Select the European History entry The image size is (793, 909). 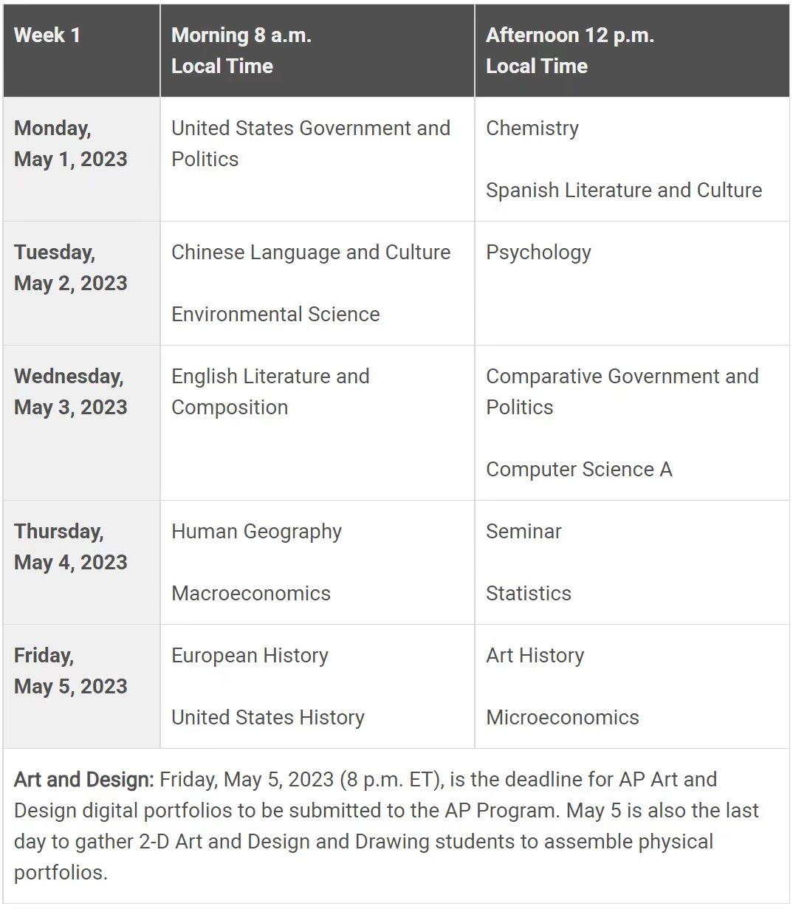250,656
